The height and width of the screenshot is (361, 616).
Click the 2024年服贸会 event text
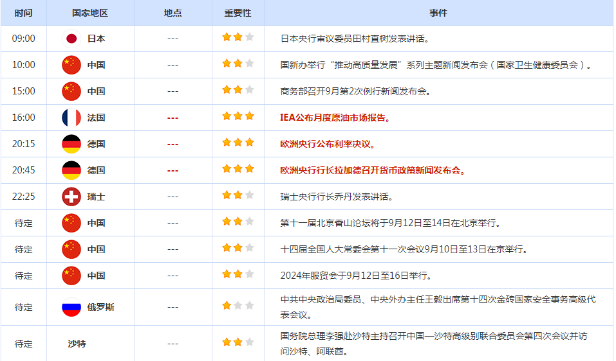[x=356, y=276]
